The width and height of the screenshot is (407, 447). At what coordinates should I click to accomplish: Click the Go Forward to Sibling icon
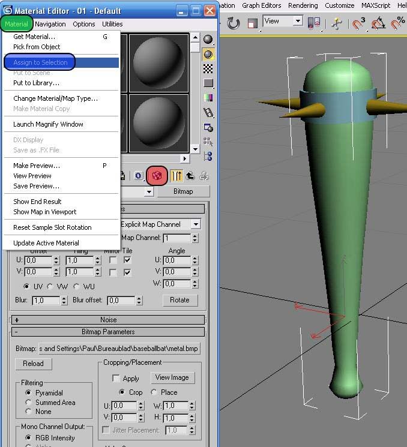pos(203,176)
